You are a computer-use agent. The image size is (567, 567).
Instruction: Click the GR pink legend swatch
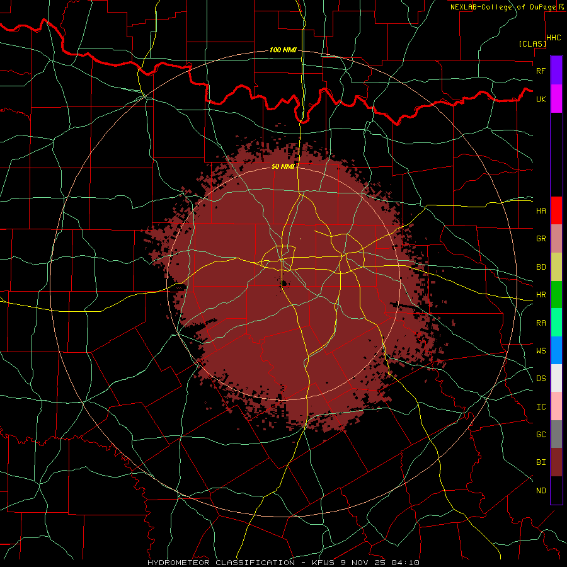(x=556, y=238)
